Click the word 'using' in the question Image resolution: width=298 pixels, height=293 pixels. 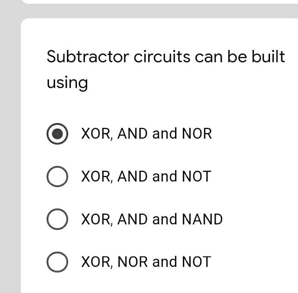click(67, 83)
